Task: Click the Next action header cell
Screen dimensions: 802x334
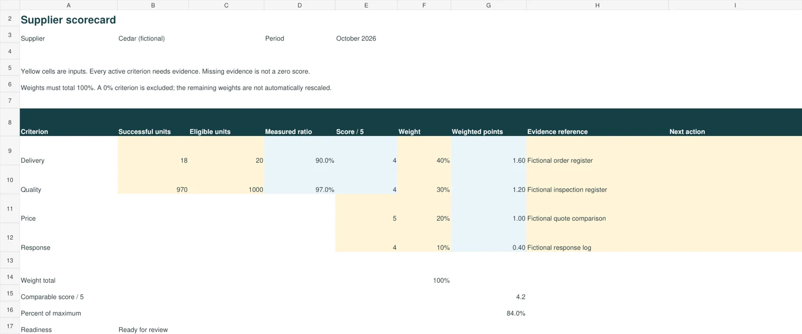Action: (x=735, y=122)
